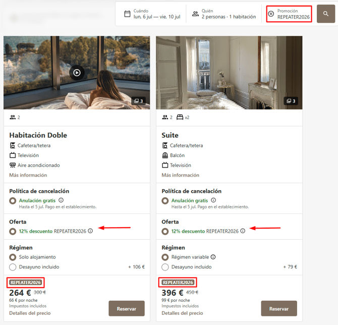Click Reservar for the Suite
The width and height of the screenshot is (338, 325).
pos(279,309)
